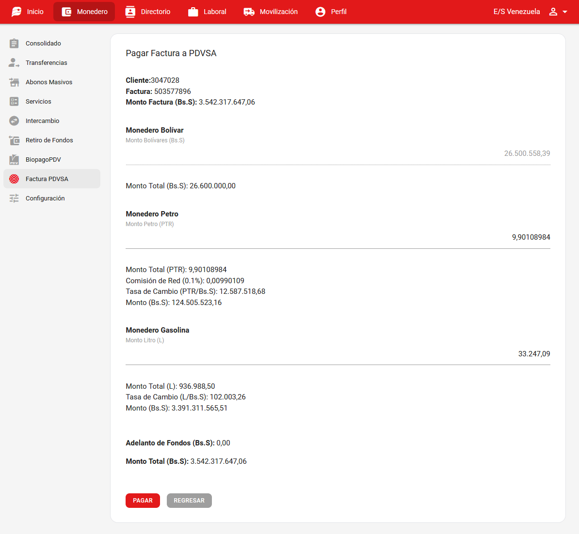Click the BiopagoPDV icon
The height and width of the screenshot is (534, 579).
(14, 160)
